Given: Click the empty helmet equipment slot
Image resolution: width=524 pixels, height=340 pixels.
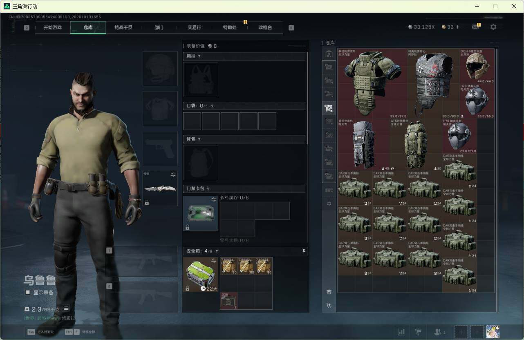Looking at the screenshot, I should [160, 69].
